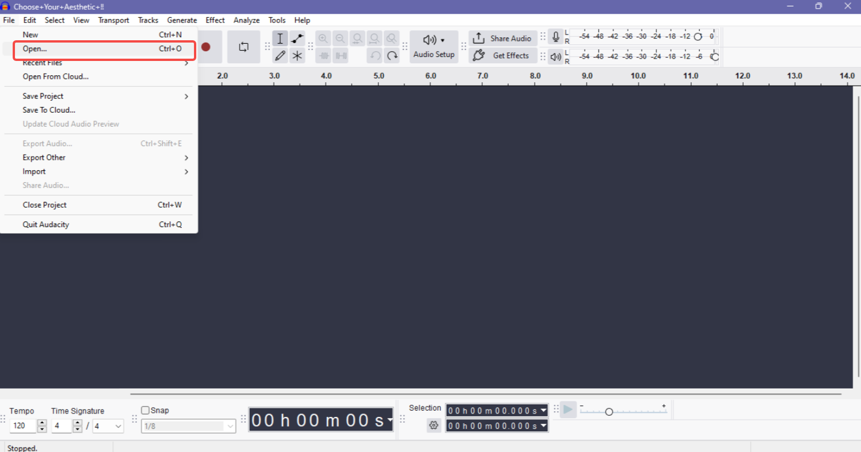Click the Trim audio outside selection icon
This screenshot has height=452, width=861.
point(324,55)
